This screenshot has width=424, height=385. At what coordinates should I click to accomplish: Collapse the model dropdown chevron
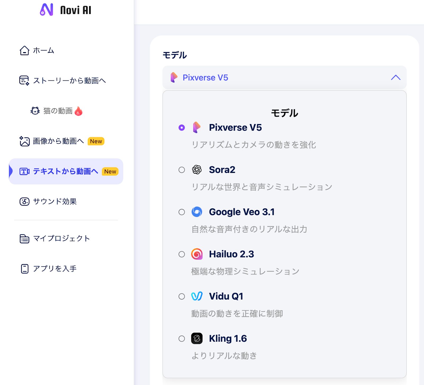(395, 77)
